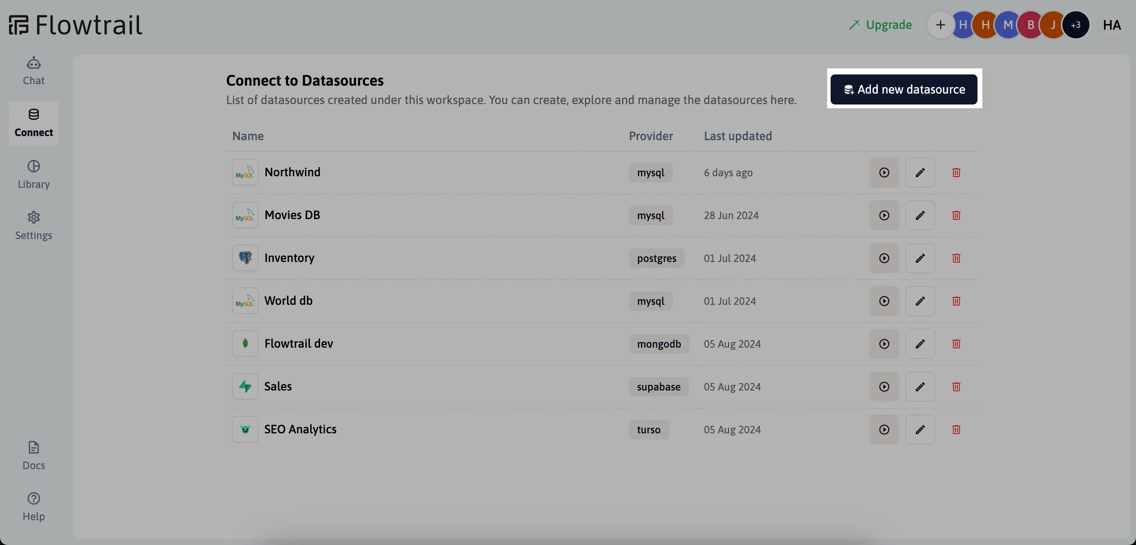Click the Provider column header
Viewport: 1136px width, 545px height.
pyautogui.click(x=651, y=136)
